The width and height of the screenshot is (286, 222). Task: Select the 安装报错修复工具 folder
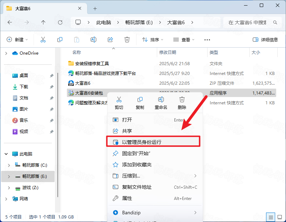(x=89, y=63)
